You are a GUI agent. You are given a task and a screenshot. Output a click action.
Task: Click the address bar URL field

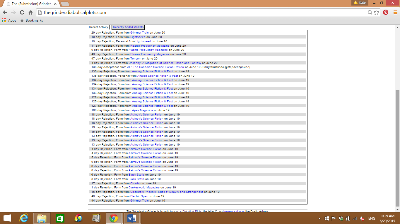point(202,13)
